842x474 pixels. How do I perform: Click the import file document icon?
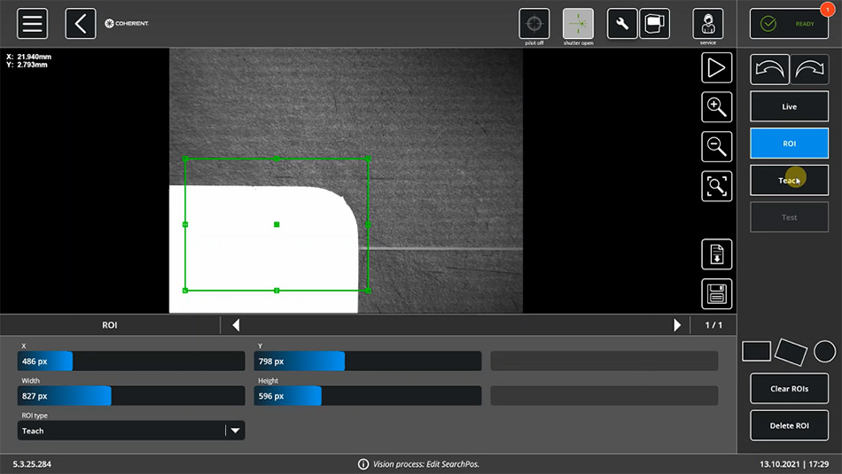tap(716, 254)
